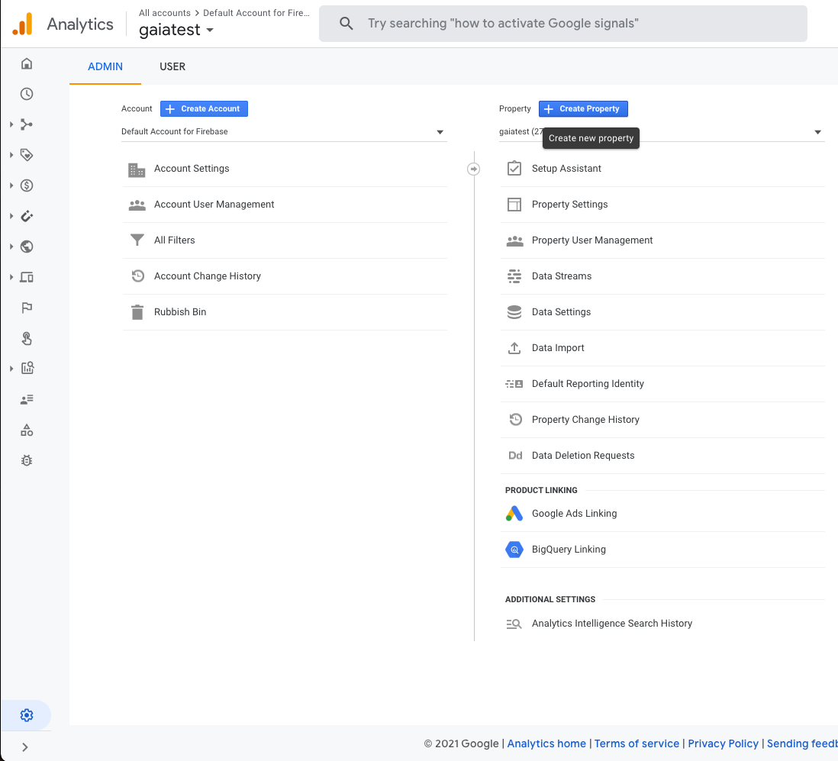Image resolution: width=838 pixels, height=761 pixels.
Task: Open Property User Management
Action: (x=662, y=240)
